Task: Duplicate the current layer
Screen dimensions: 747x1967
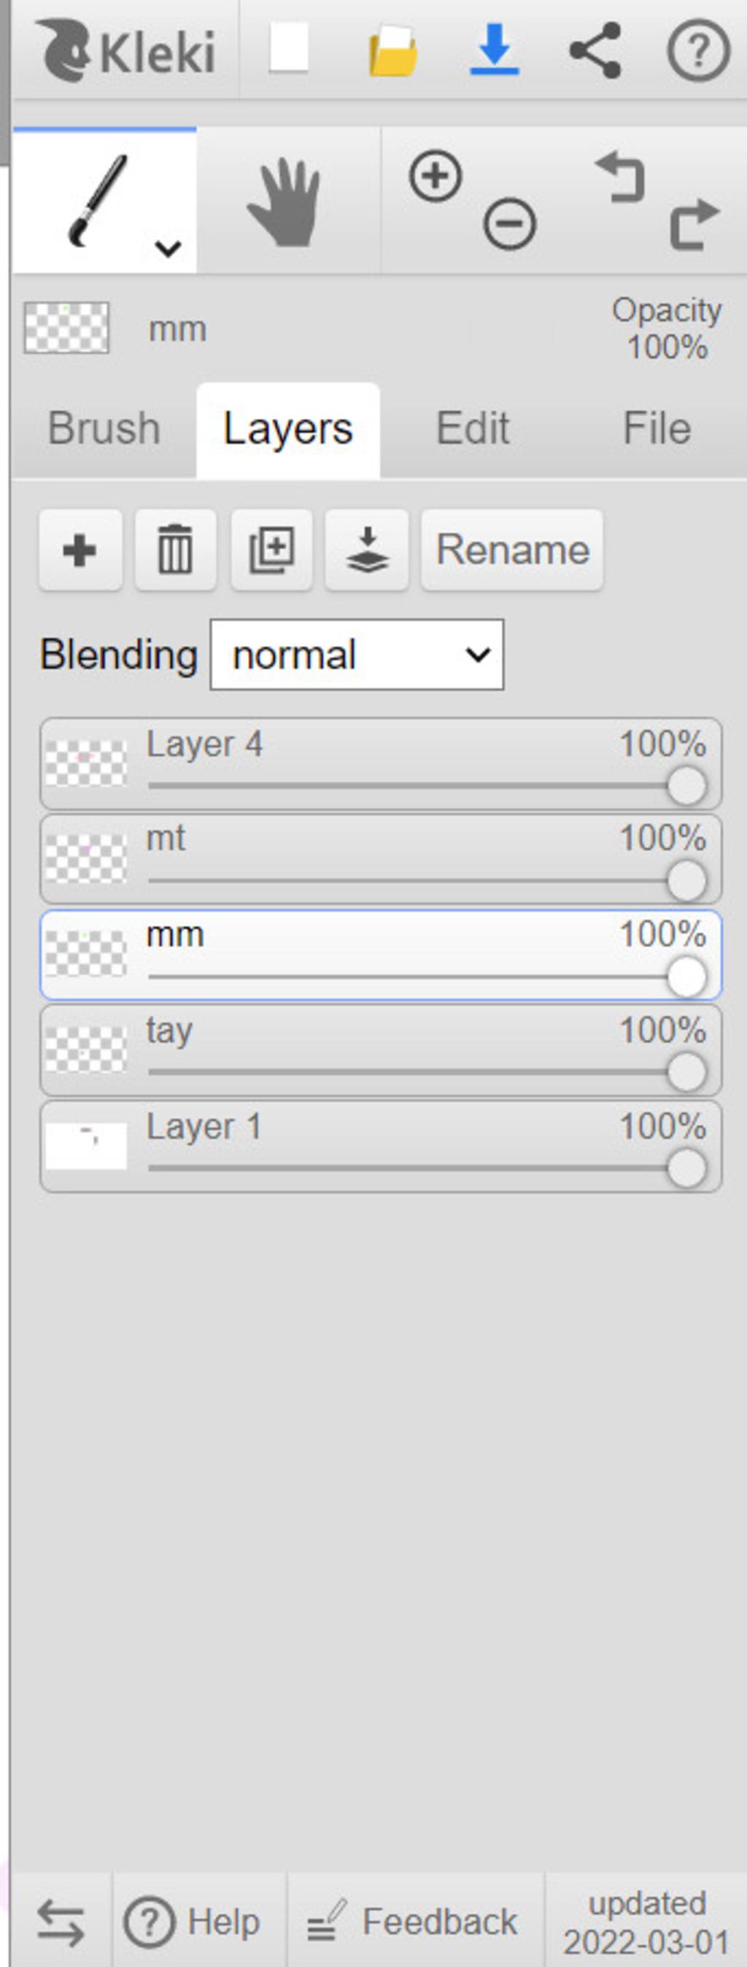Action: (271, 550)
